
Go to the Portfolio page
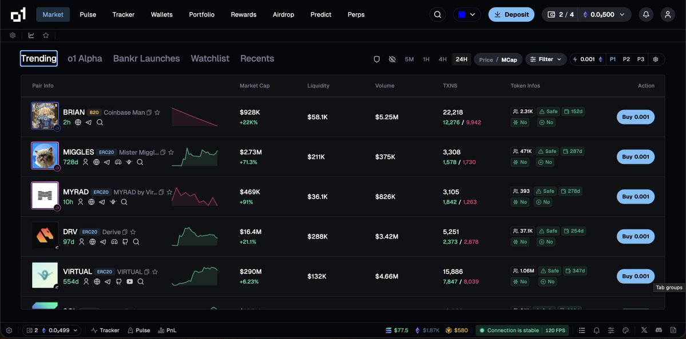(x=202, y=14)
